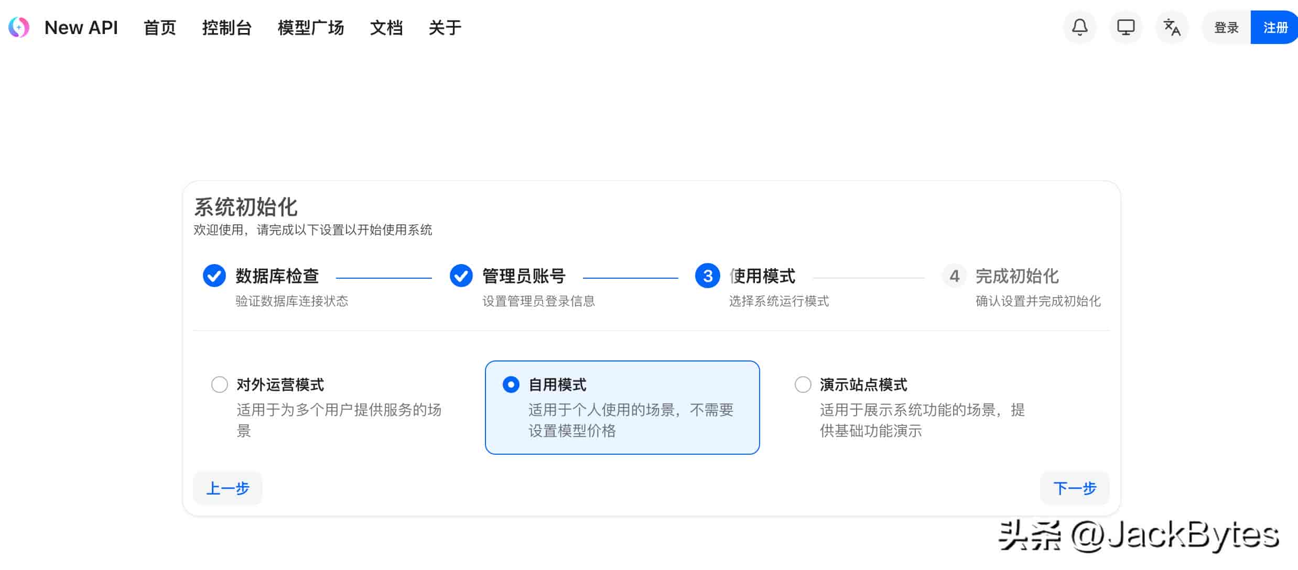Click 适用于展示系统功能 description text
This screenshot has height=570, width=1298.
[922, 420]
